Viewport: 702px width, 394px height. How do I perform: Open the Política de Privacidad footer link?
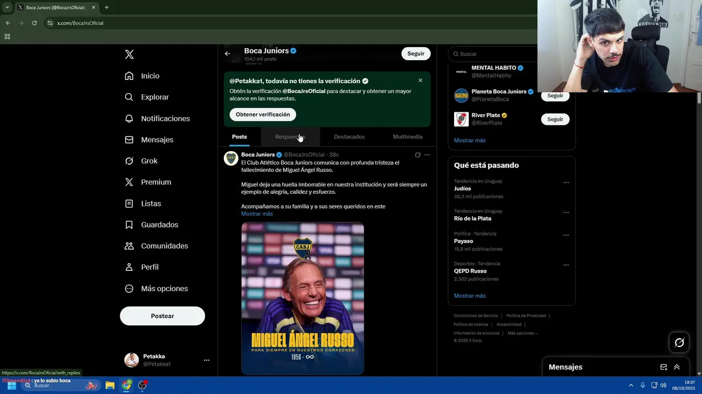coord(526,316)
